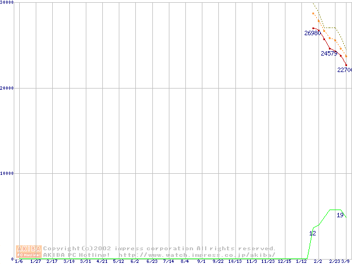Image resolution: width=352 pixels, height=264 pixels.
Task: Click the first red data point near 26980
Action: (x=313, y=28)
